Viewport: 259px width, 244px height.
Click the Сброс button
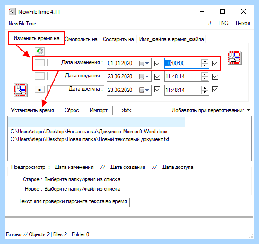click(72, 110)
